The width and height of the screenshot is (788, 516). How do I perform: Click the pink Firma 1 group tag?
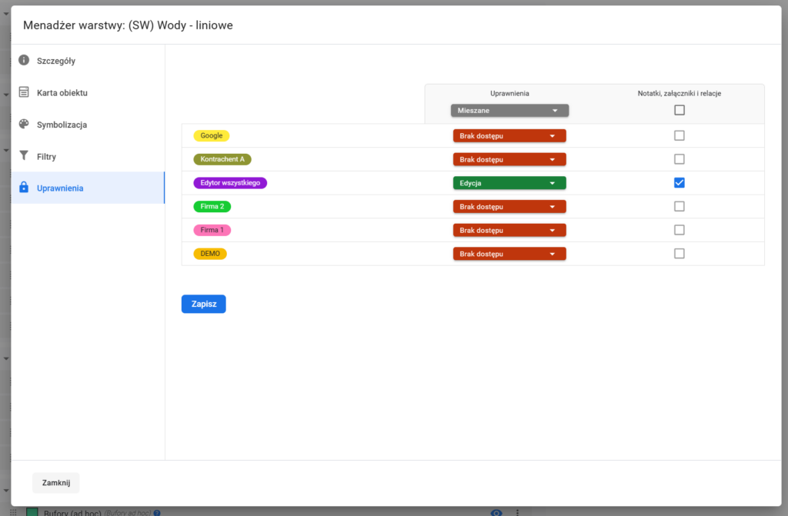[212, 230]
